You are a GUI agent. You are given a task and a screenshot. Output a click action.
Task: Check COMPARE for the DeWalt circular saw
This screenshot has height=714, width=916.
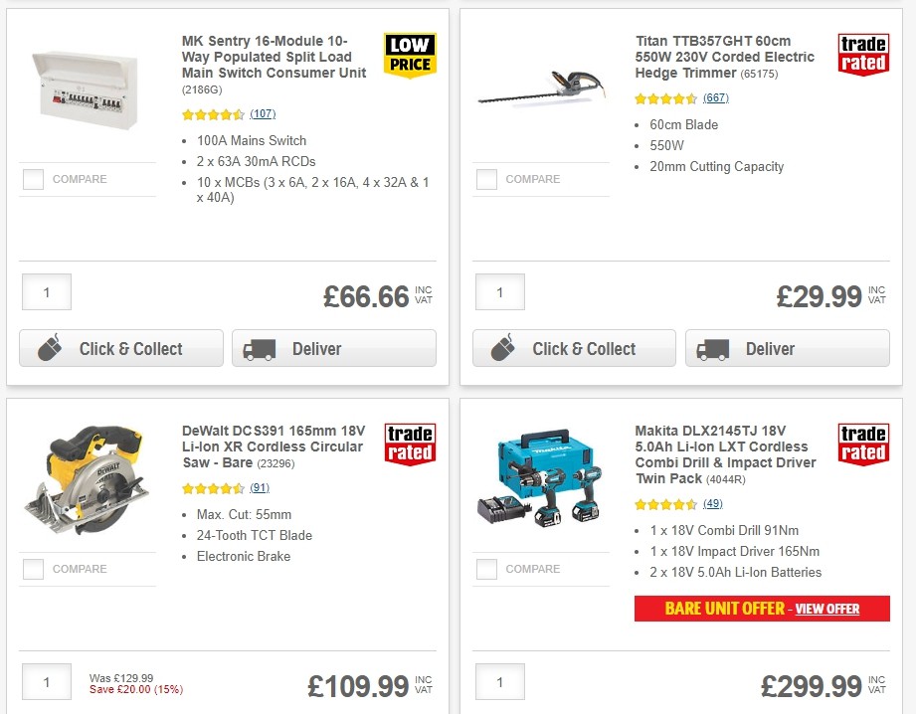[x=33, y=569]
